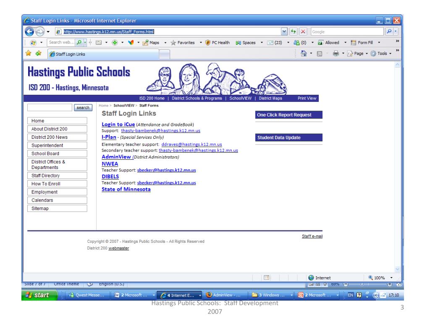This screenshot has width=430, height=322.
Task: Open the Favorites star toolbar button
Action: pyautogui.click(x=183, y=43)
